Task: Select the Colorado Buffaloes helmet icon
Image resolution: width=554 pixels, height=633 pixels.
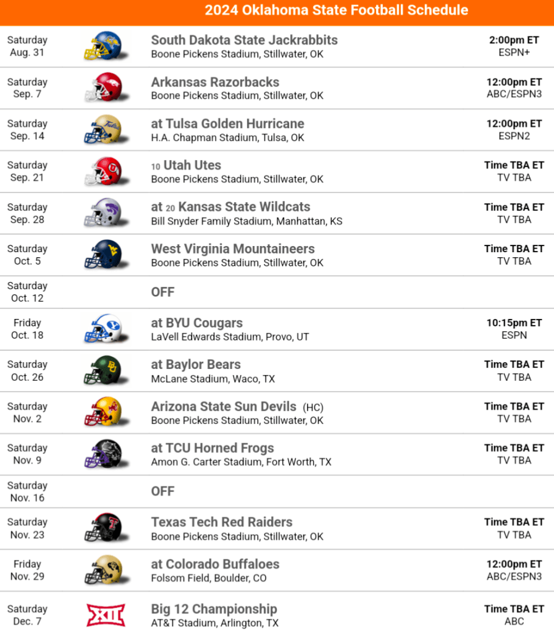Action: (103, 570)
